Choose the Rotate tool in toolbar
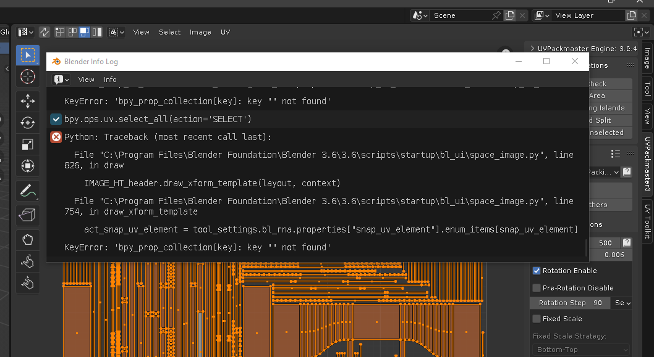 [x=28, y=123]
